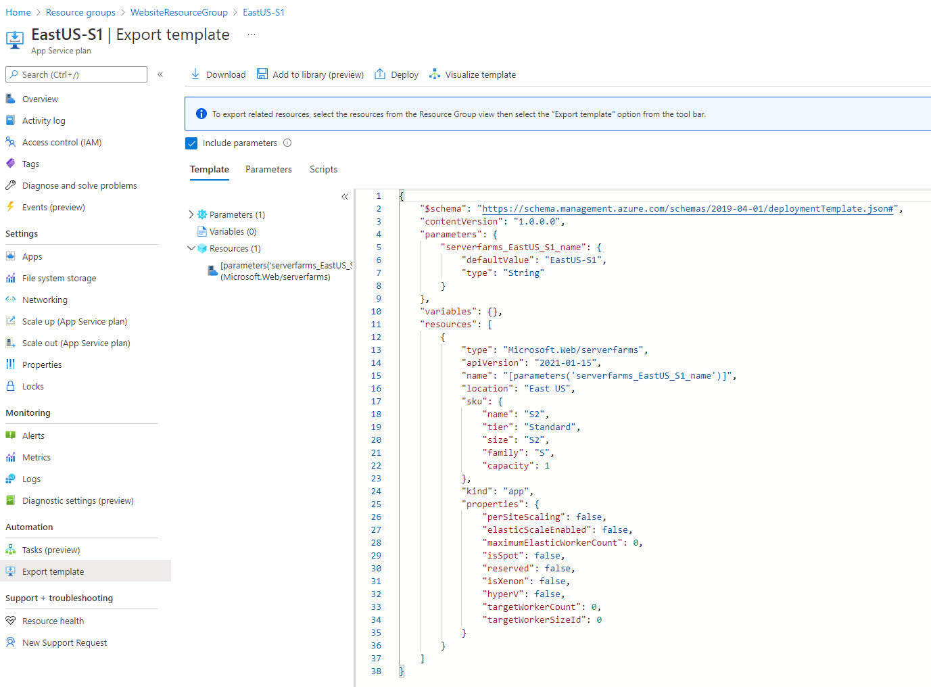Image resolution: width=931 pixels, height=687 pixels.
Task: Click the "contentVersion" line in the editor
Action: 492,222
